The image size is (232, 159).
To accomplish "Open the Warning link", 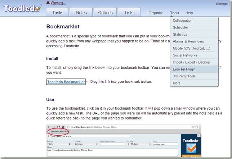I will pos(58,3).
